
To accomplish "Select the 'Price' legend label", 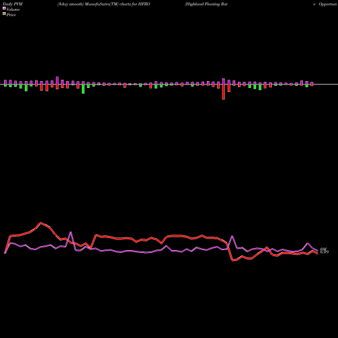I will pos(11,15).
